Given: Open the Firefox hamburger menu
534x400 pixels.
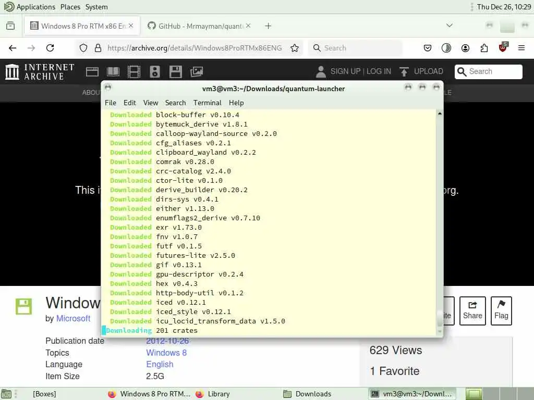Looking at the screenshot, I should (x=521, y=48).
